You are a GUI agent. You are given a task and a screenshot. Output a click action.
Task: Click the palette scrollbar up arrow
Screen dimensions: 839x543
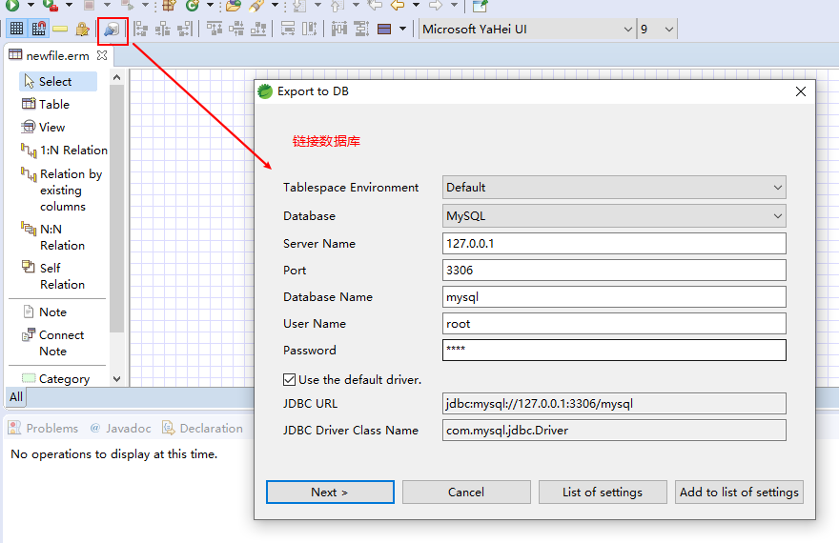(x=116, y=77)
